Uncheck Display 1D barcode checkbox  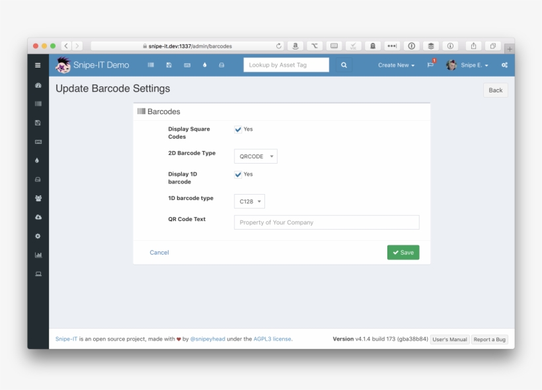point(238,174)
